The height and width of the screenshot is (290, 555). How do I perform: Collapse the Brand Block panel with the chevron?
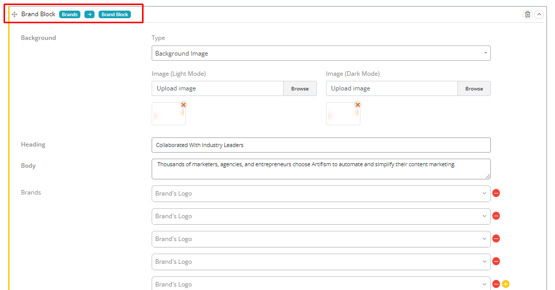point(539,15)
